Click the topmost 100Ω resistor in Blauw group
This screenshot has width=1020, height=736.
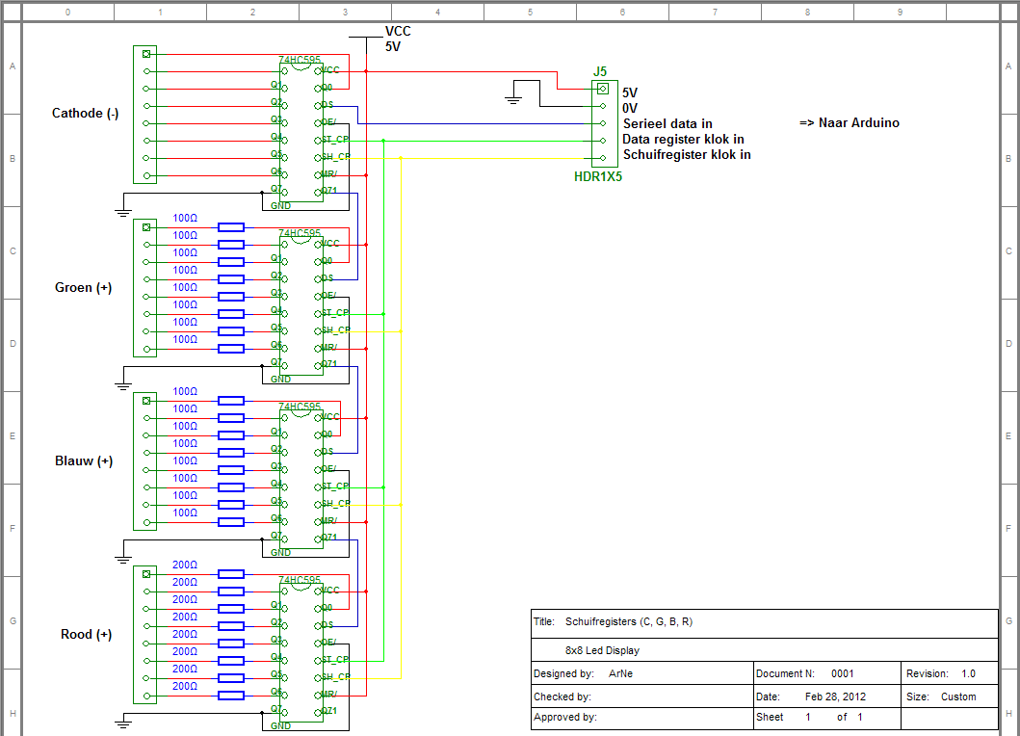[x=231, y=401]
